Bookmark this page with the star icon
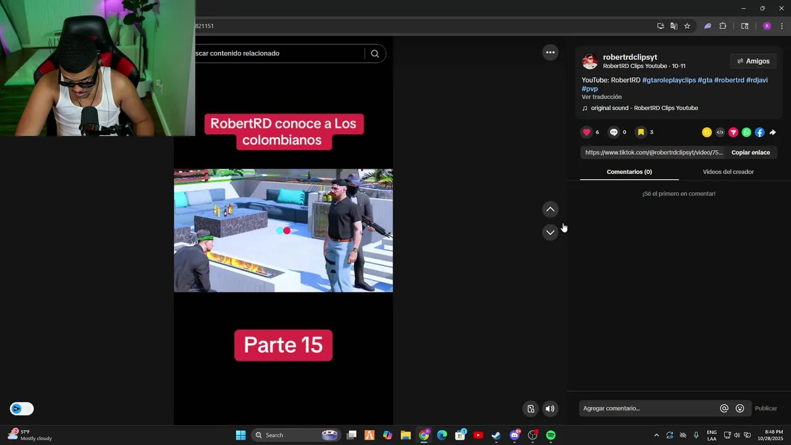Screen dimensions: 791x445 (x=687, y=26)
